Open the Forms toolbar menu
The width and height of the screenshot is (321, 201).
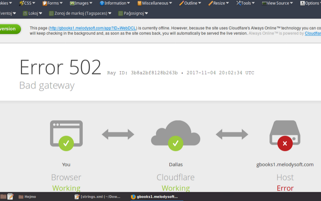pos(52,3)
